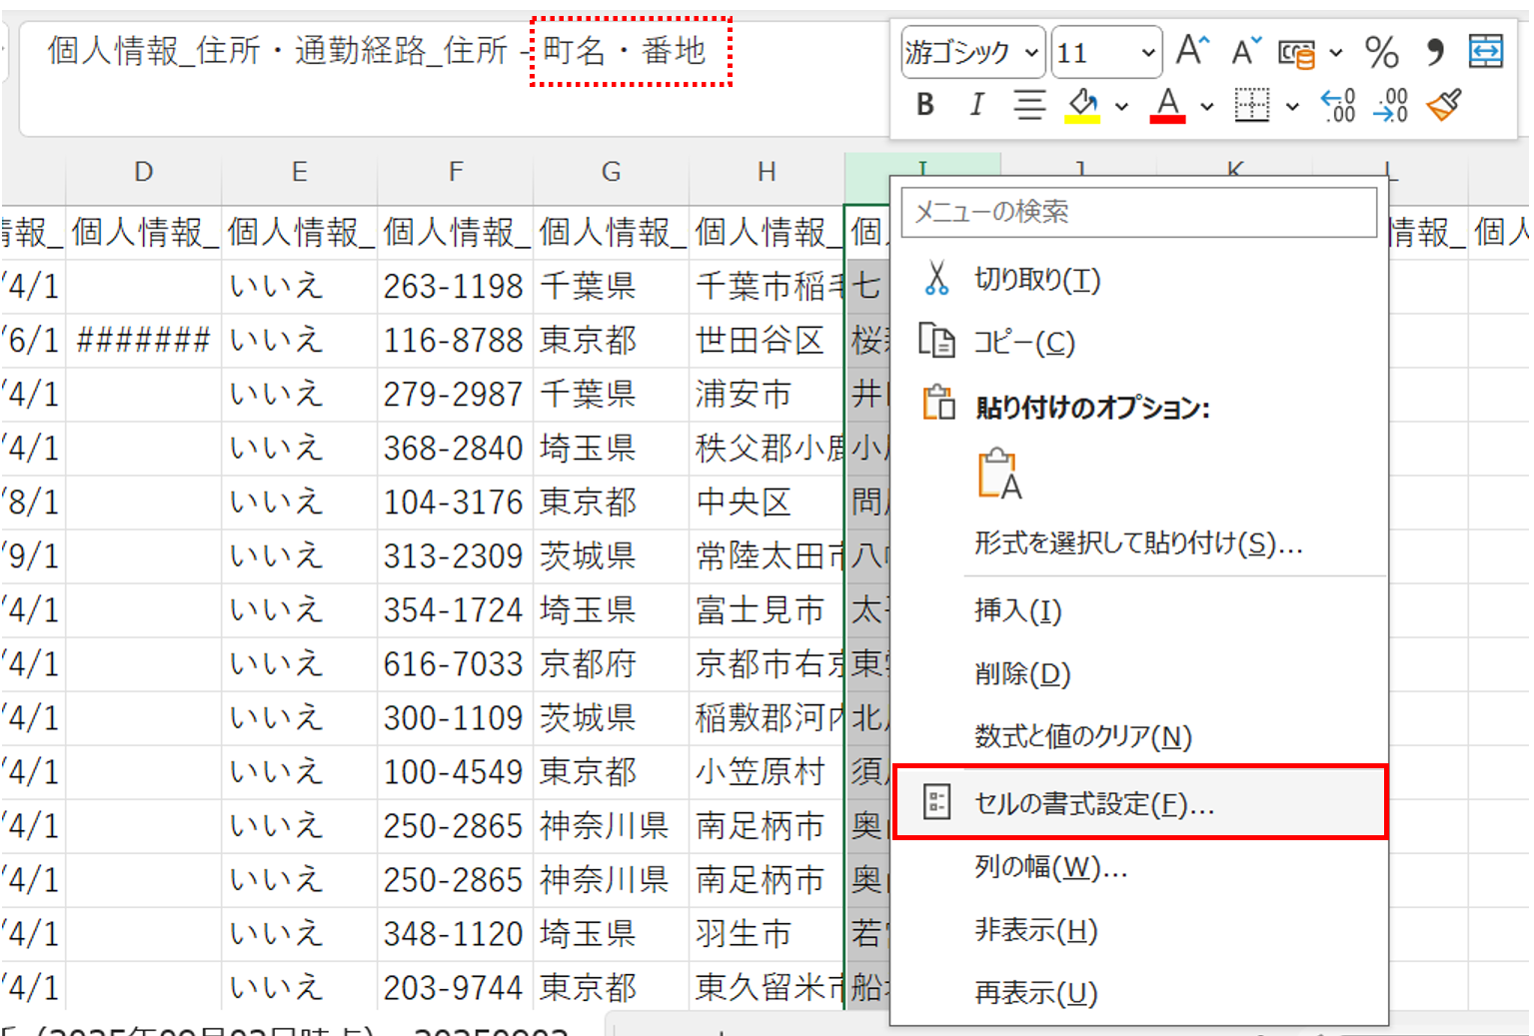
Task: Choose 切り取り(T) in the context menu
Action: click(1036, 280)
